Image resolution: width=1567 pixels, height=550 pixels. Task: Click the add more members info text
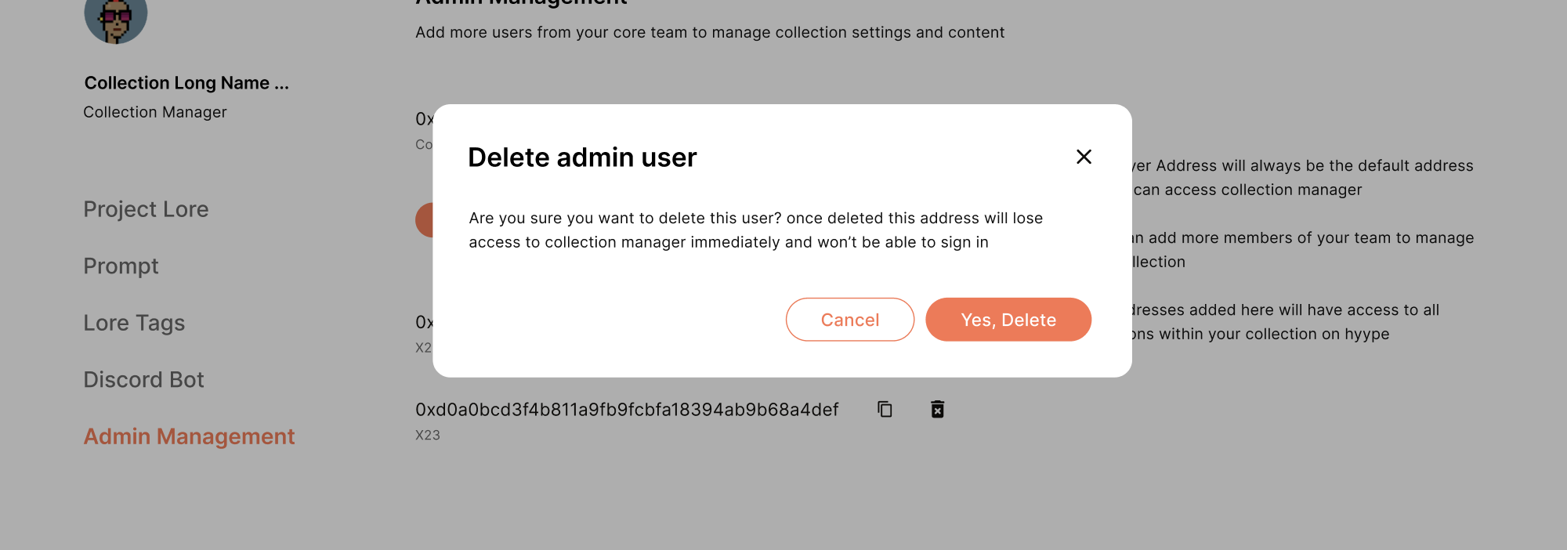(1303, 250)
